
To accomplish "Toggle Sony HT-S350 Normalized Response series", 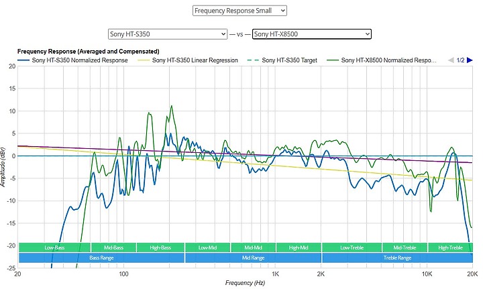I will point(72,60).
